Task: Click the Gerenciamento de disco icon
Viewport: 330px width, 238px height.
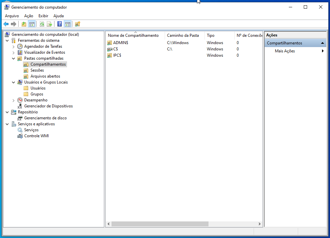Action: [20, 118]
